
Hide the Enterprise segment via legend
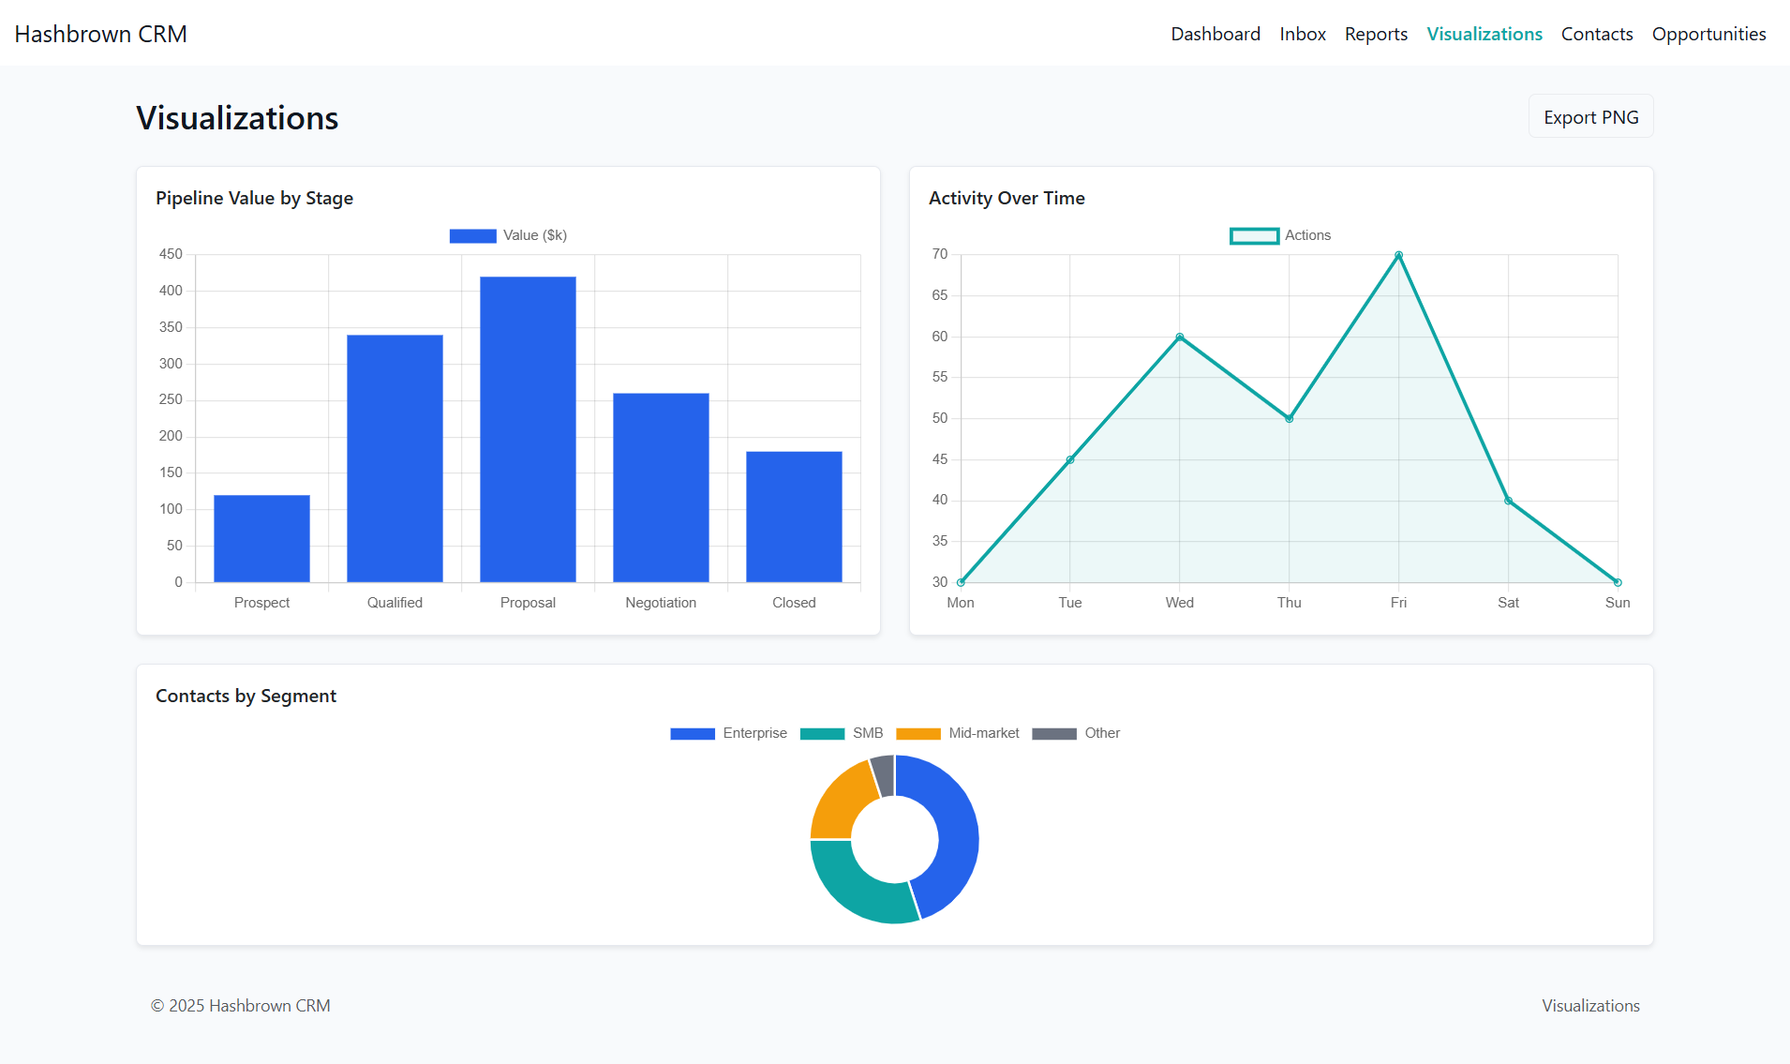[x=728, y=733]
